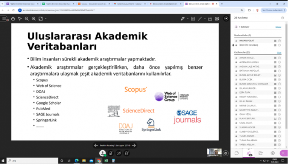Open the My Settings gear tab

click(x=272, y=153)
